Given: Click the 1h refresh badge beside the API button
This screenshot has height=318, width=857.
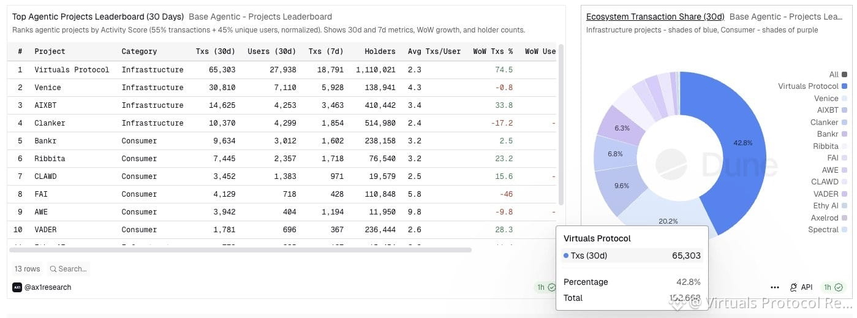Looking at the screenshot, I should tap(833, 287).
